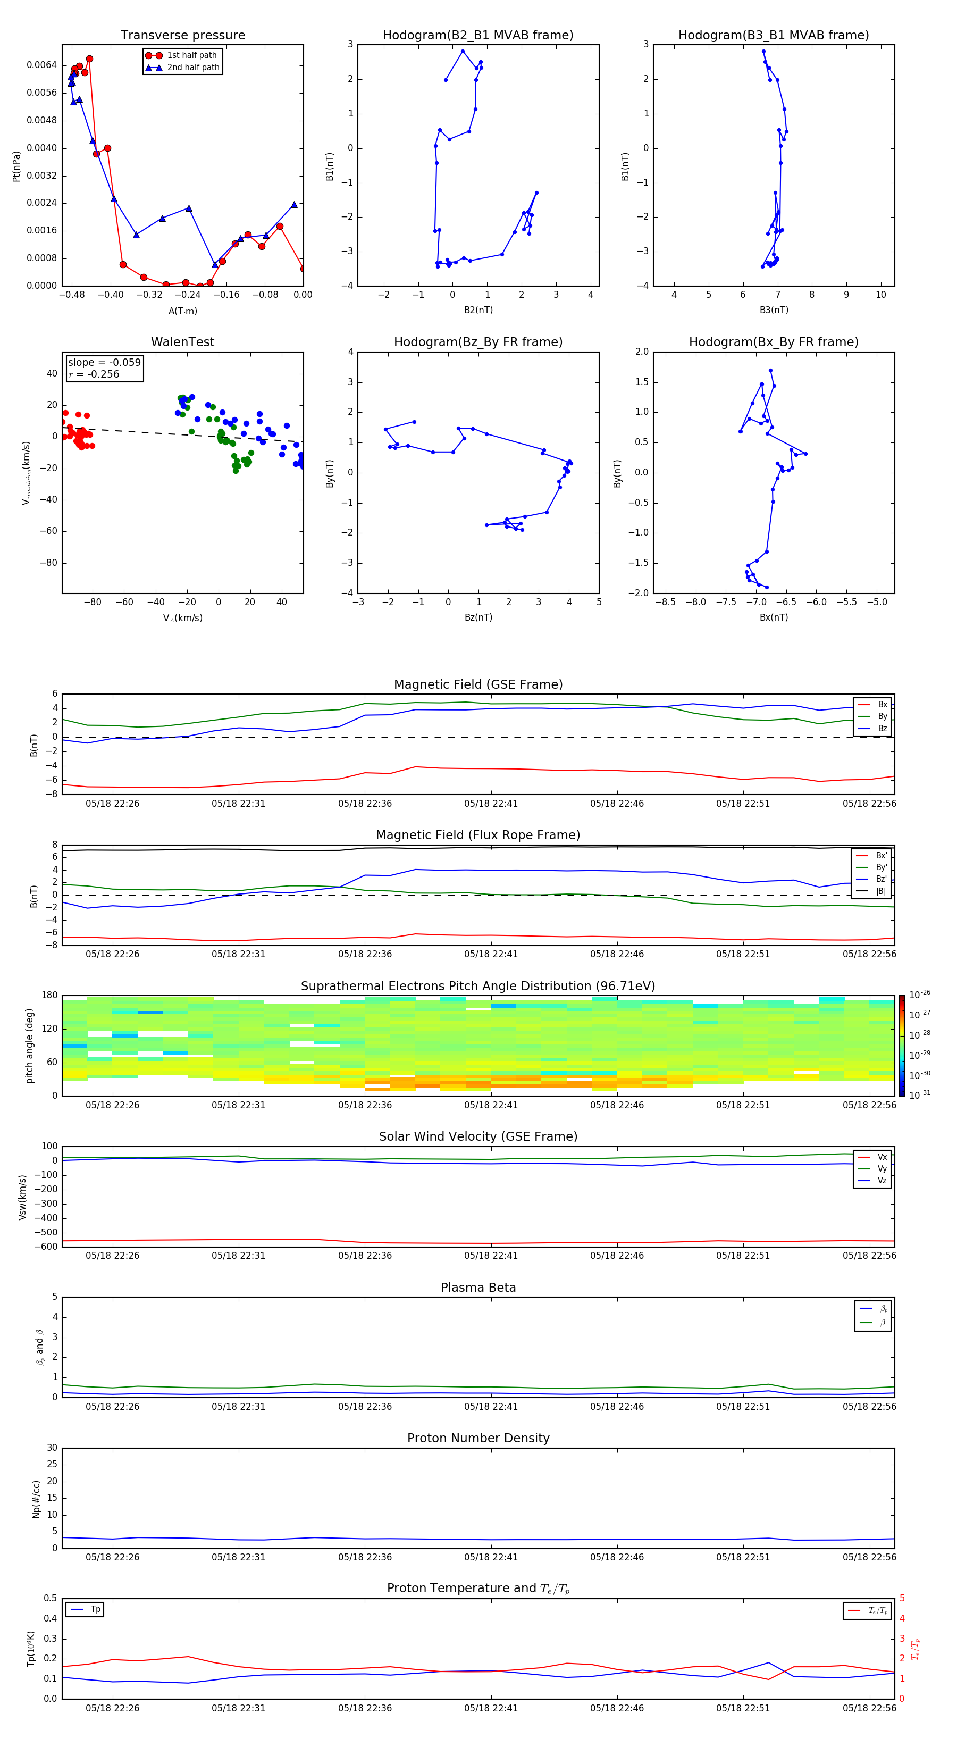
Task: Click the "Transverse pressure" plot title
Action: click(182, 36)
